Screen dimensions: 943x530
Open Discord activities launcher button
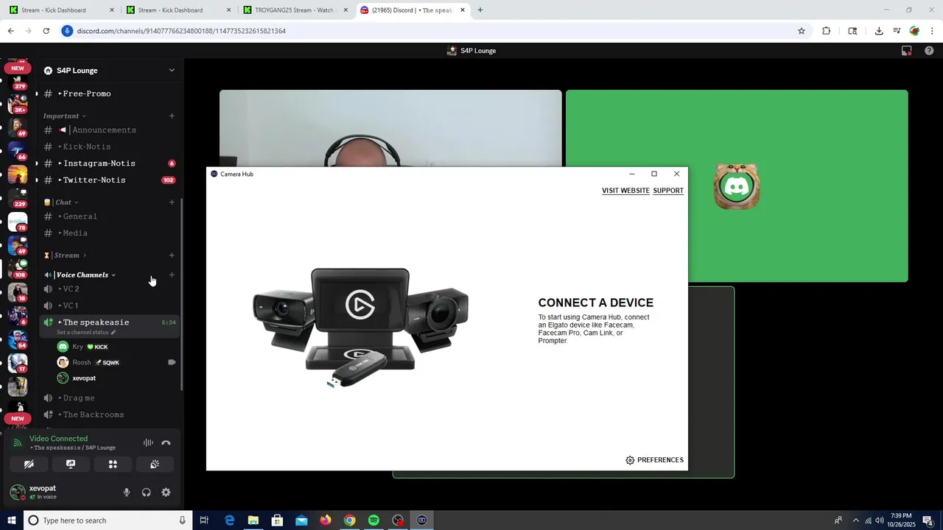[x=113, y=464]
